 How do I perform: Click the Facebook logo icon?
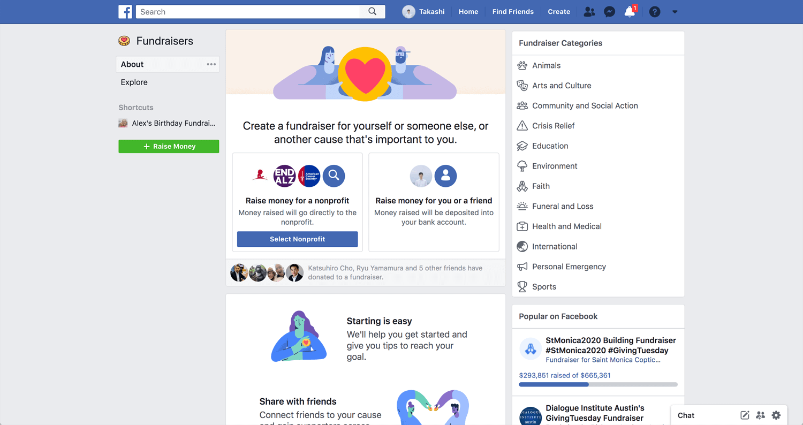(x=125, y=12)
